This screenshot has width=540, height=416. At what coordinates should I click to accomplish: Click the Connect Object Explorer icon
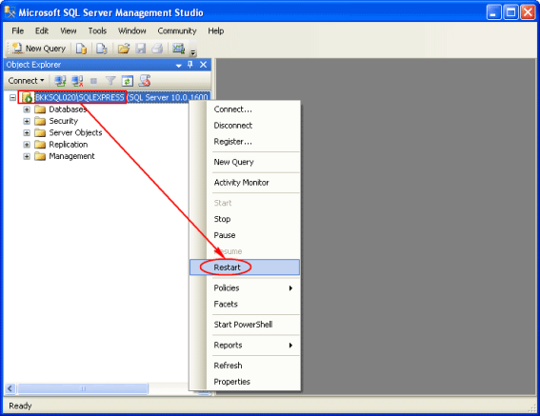tap(60, 81)
